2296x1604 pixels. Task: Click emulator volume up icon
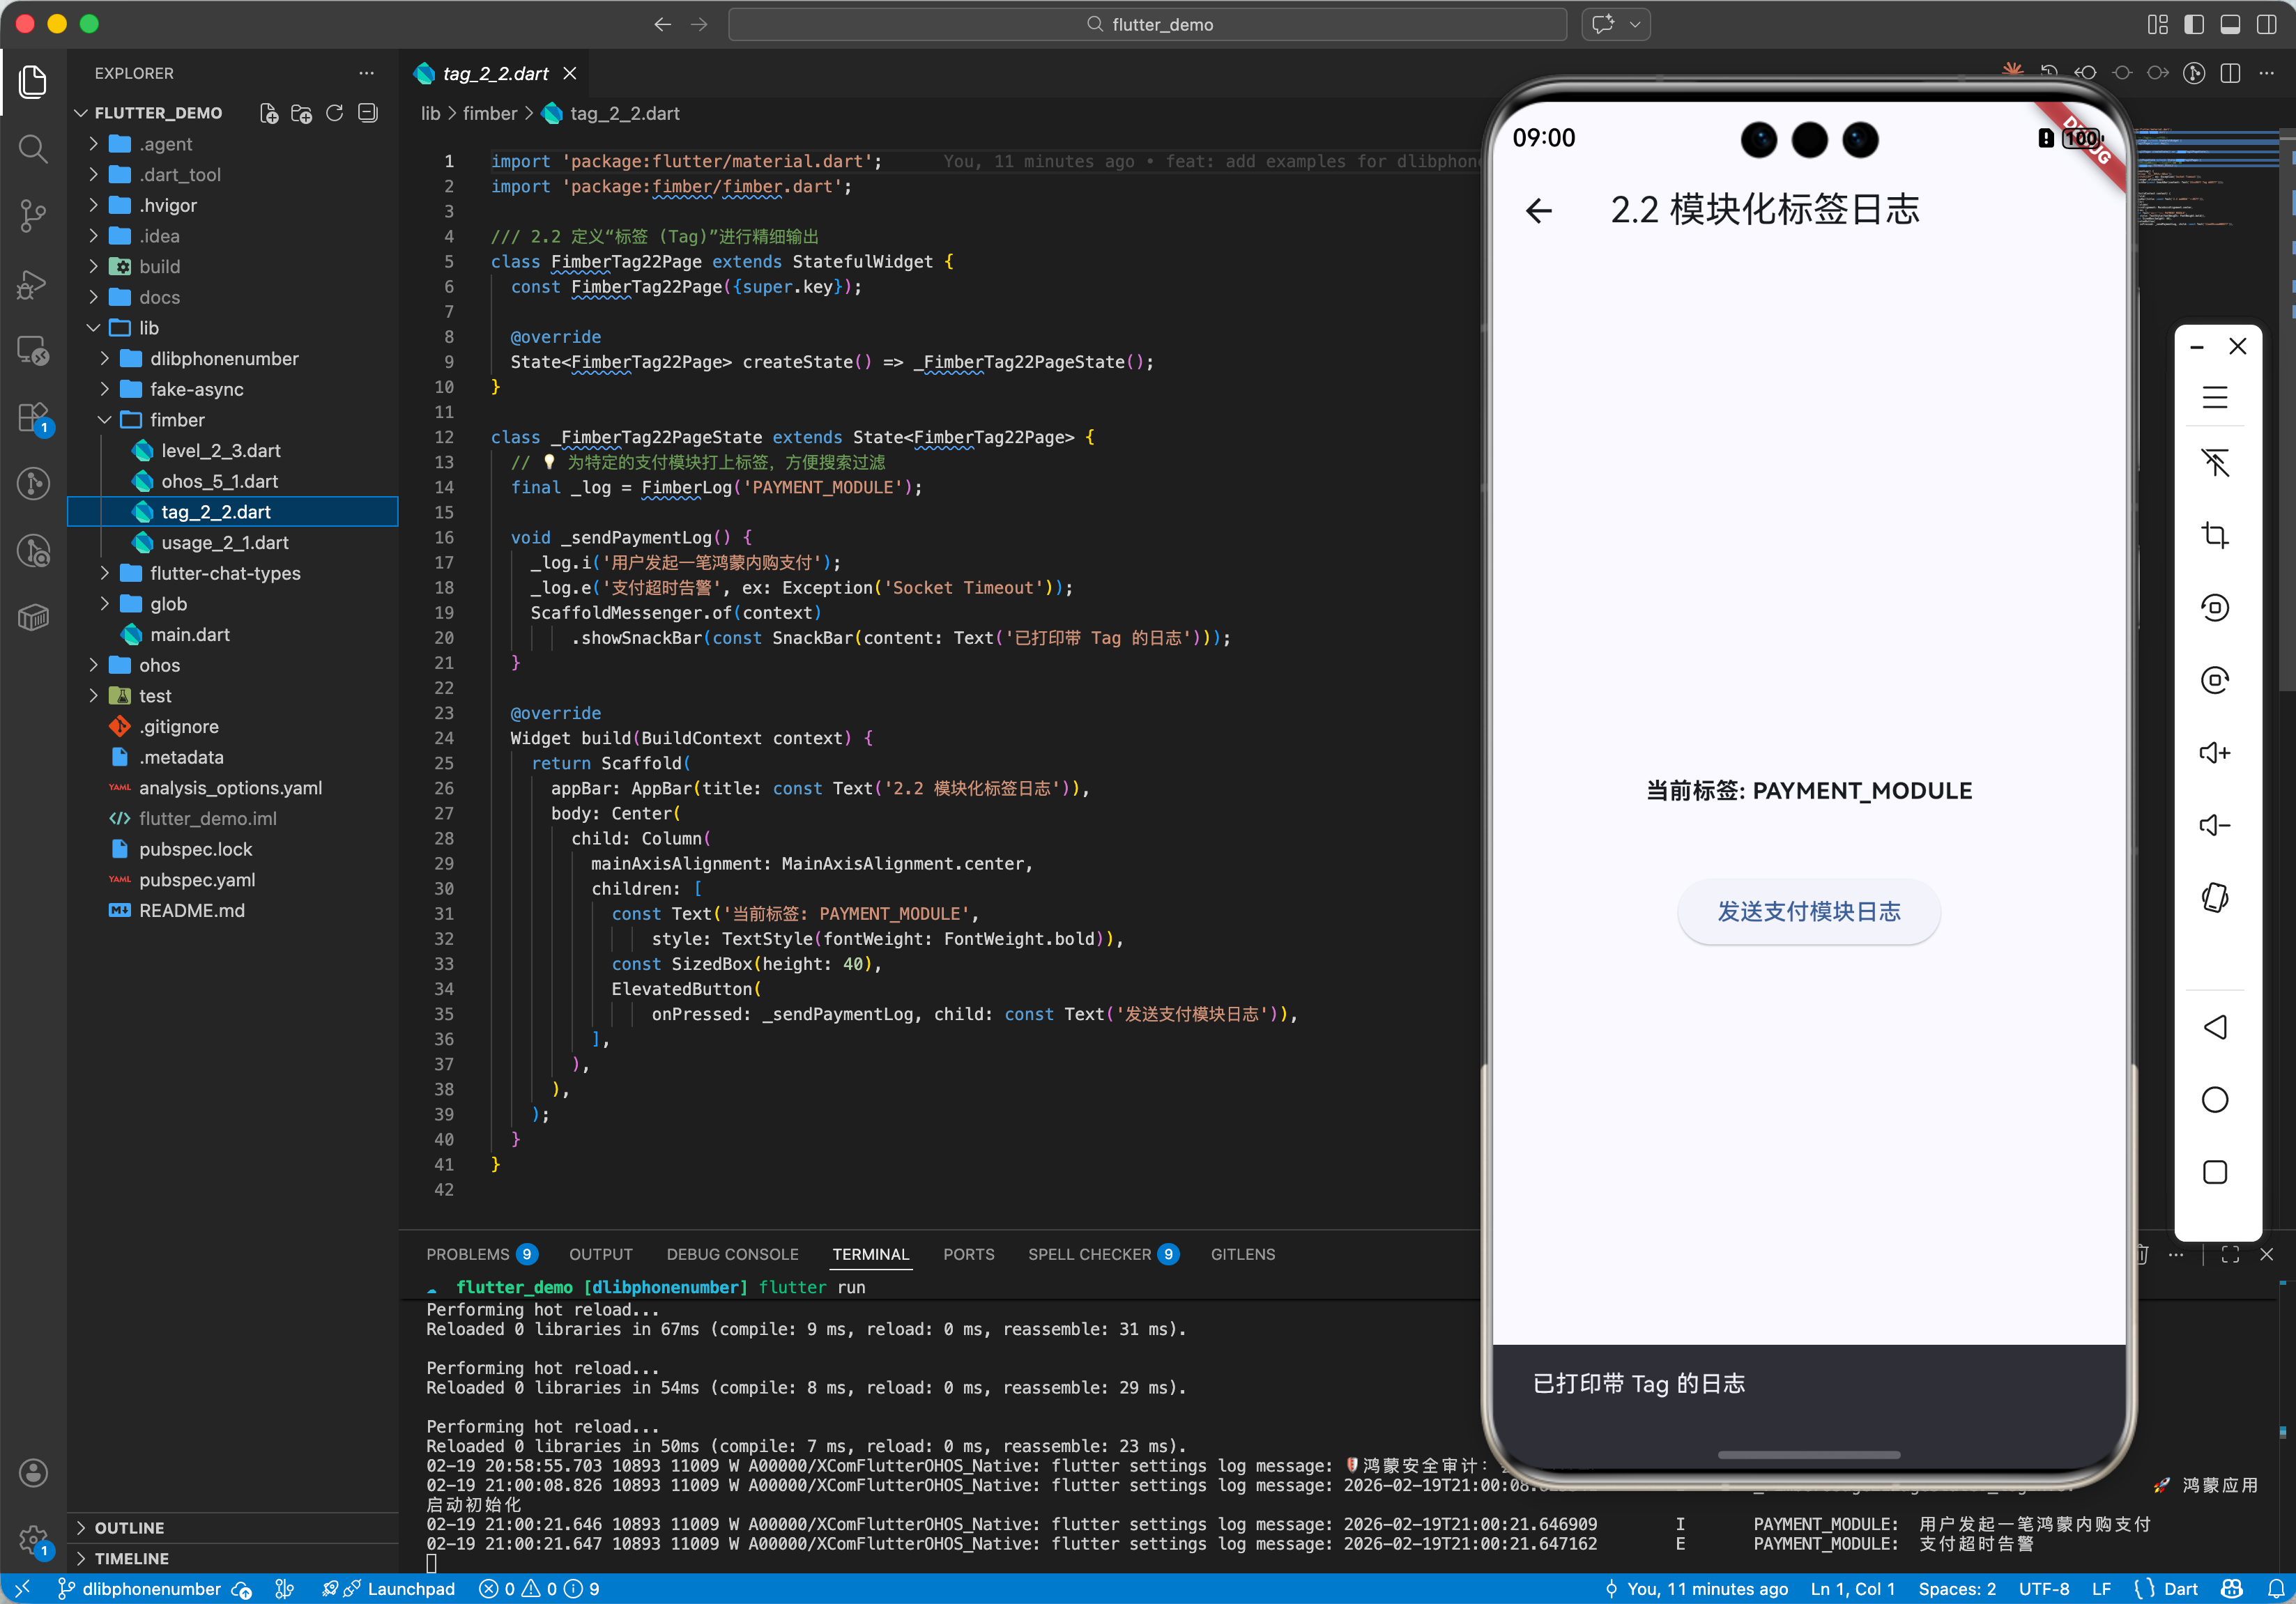click(2214, 753)
